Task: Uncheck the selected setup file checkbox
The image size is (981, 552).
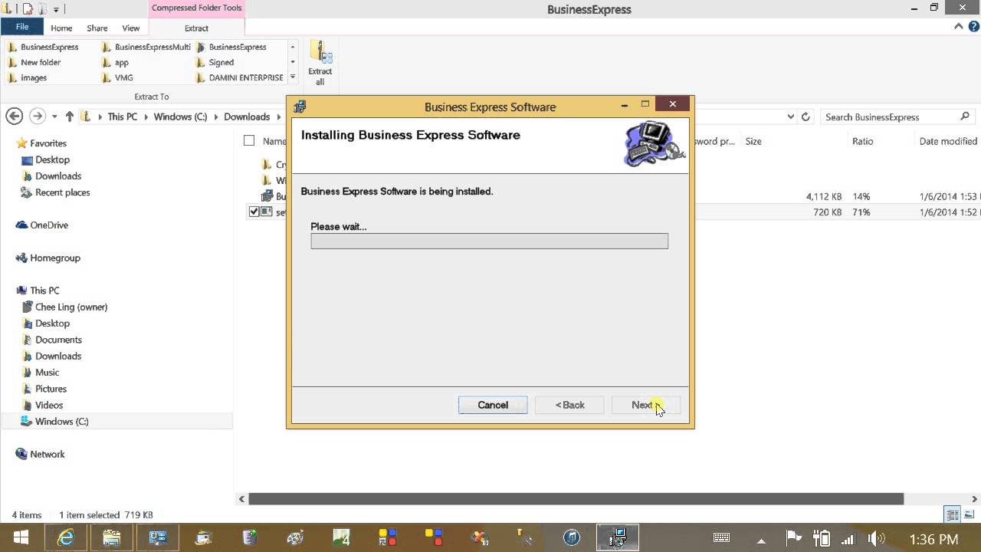Action: click(x=254, y=212)
